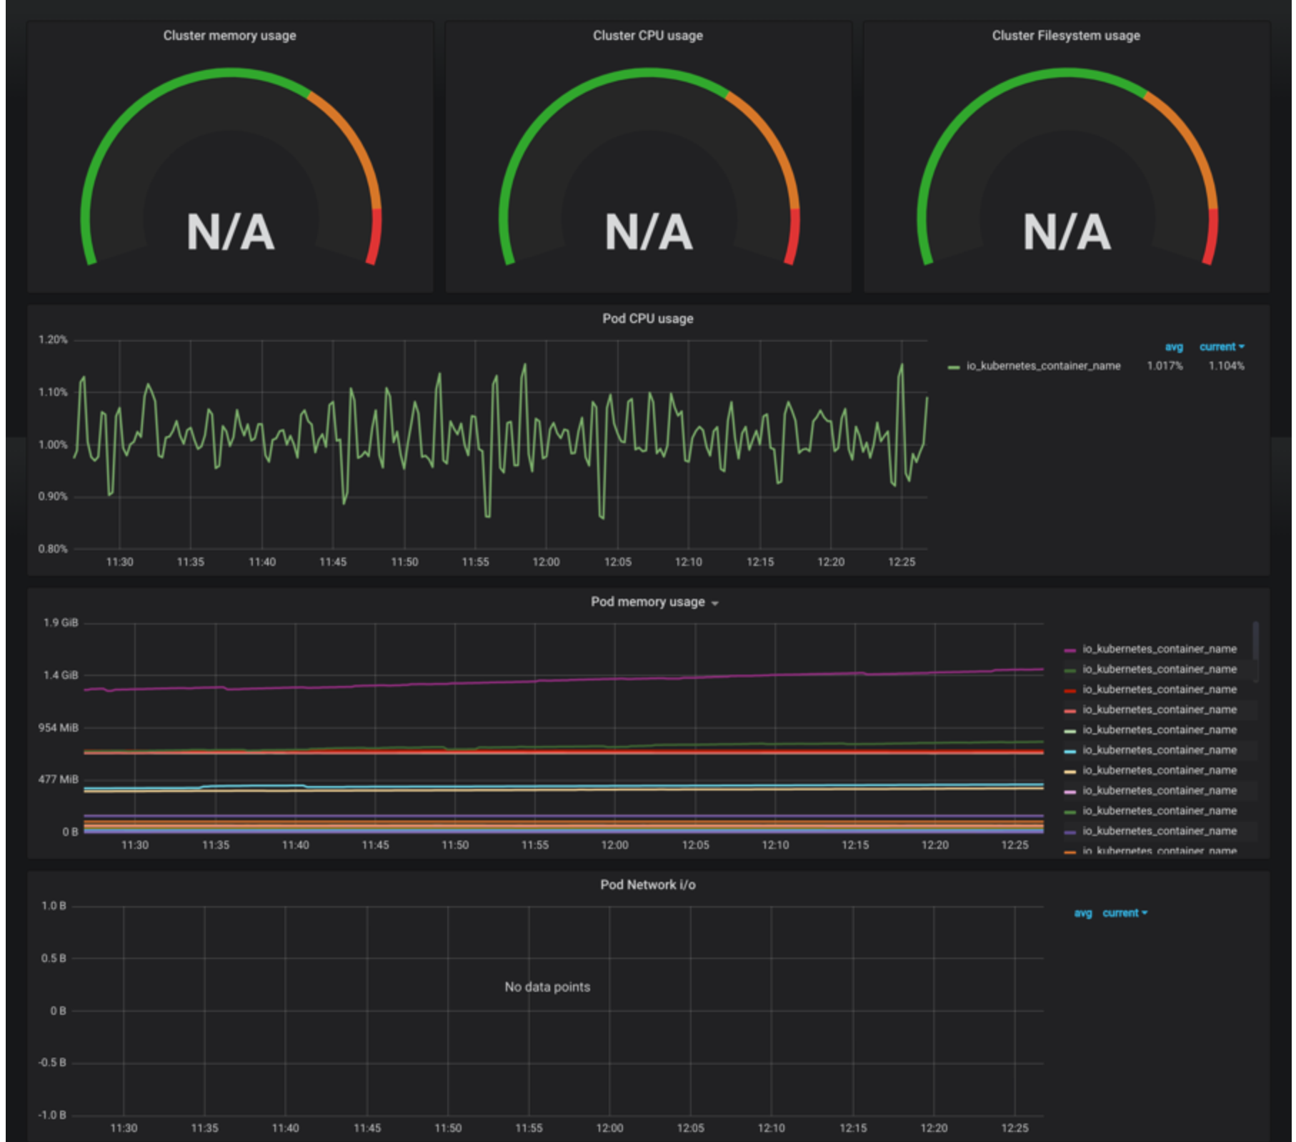Viewport: 1296px width, 1142px height.
Task: Open color picker for red memory legend swatch
Action: coord(1070,690)
